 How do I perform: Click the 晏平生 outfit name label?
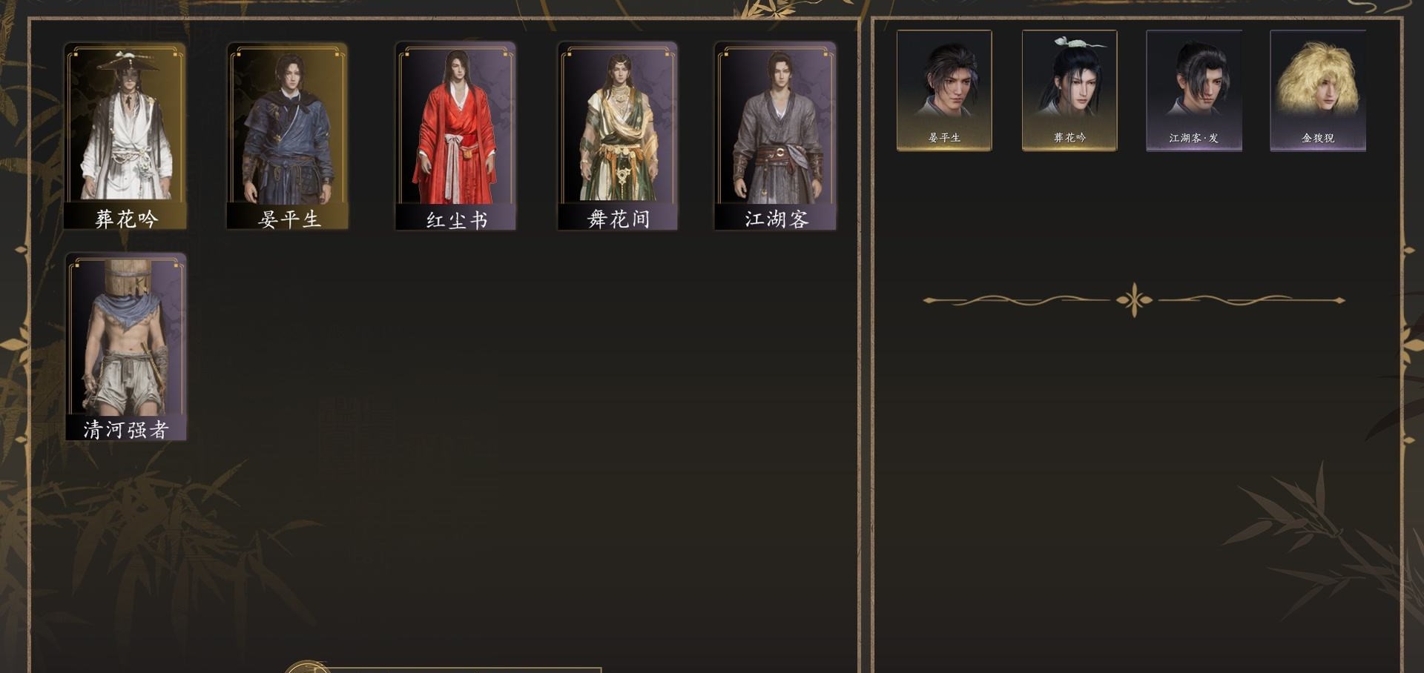coord(289,219)
